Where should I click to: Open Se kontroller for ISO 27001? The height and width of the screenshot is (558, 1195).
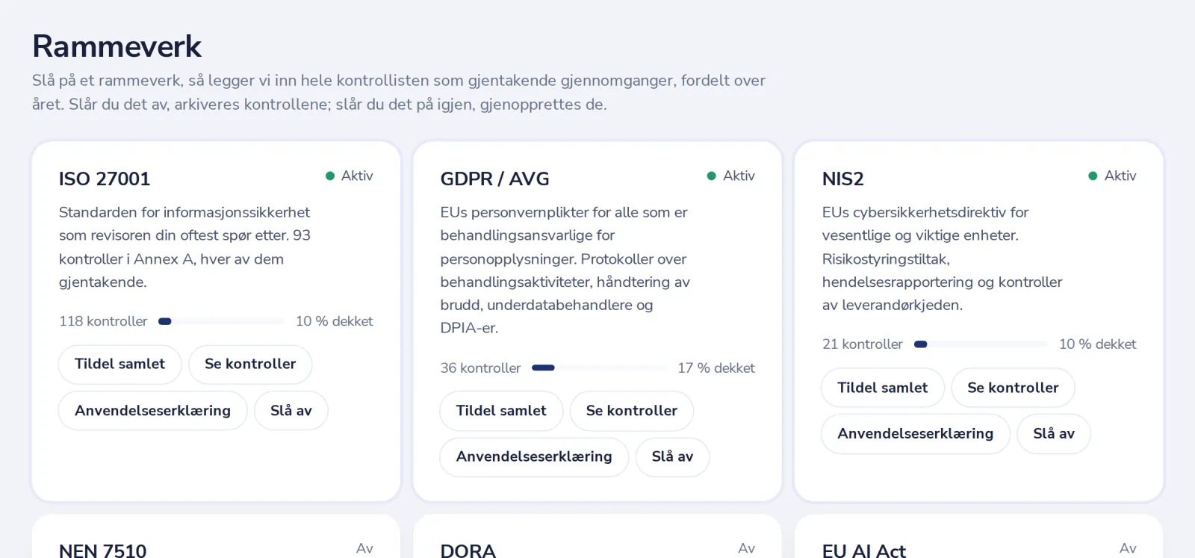250,365
